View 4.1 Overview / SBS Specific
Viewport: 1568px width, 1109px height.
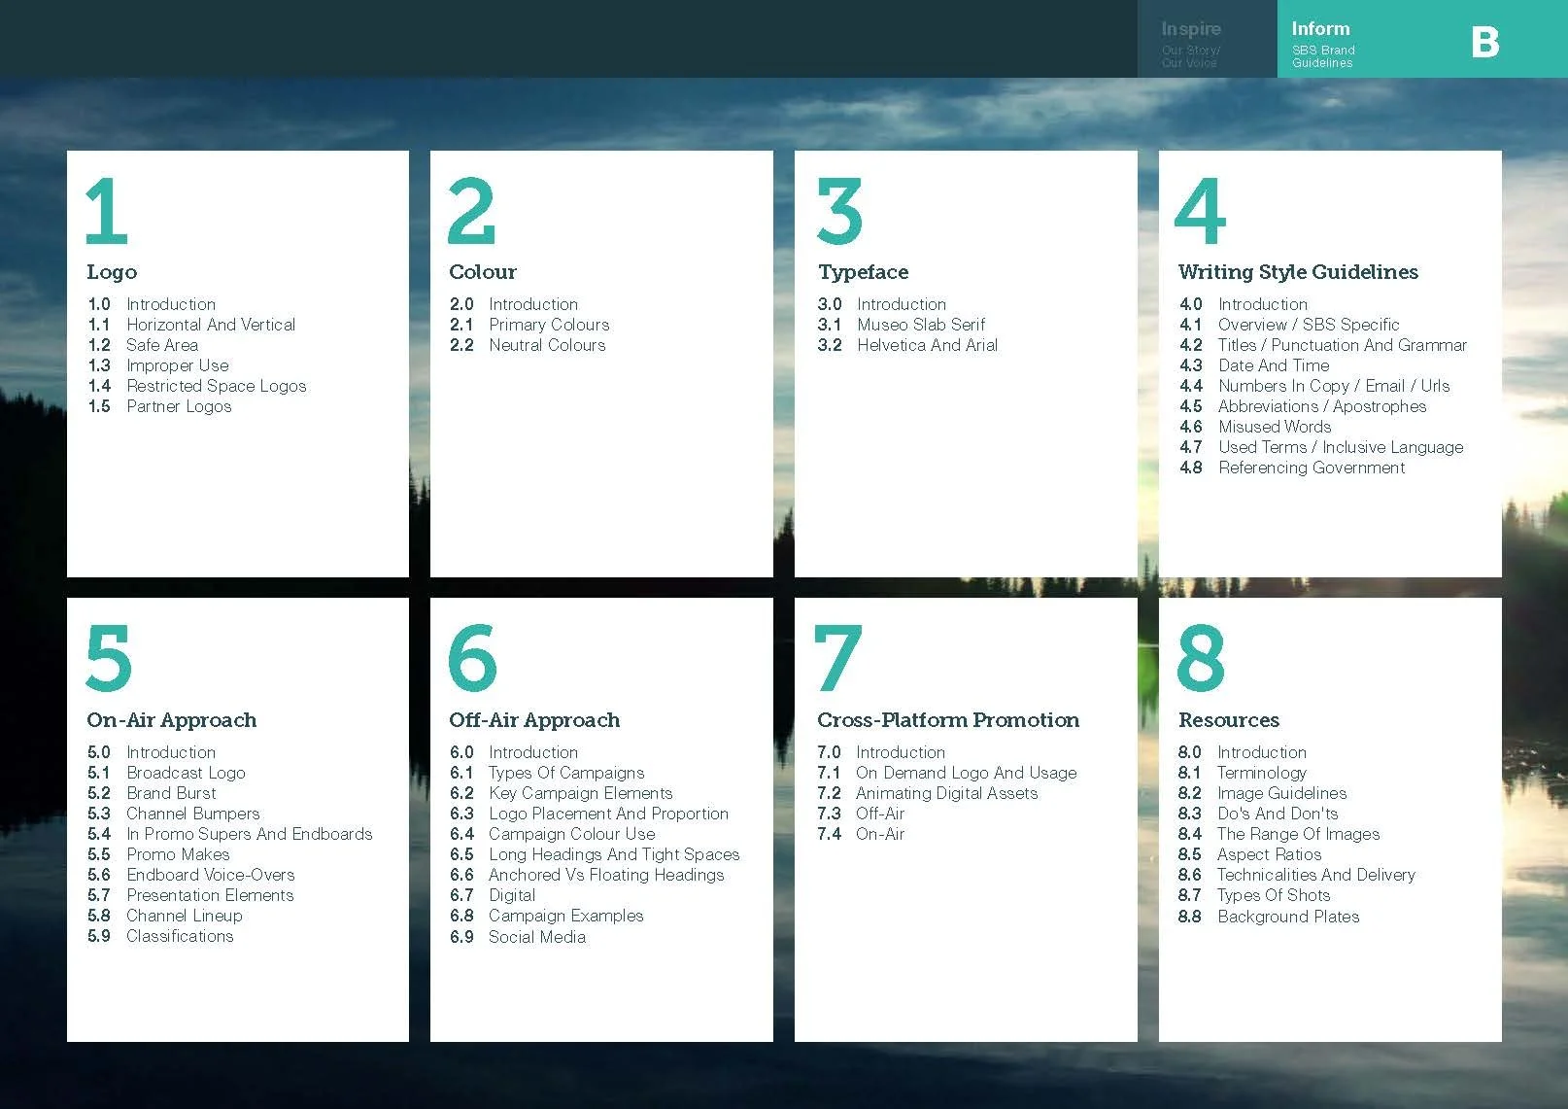(x=1289, y=325)
